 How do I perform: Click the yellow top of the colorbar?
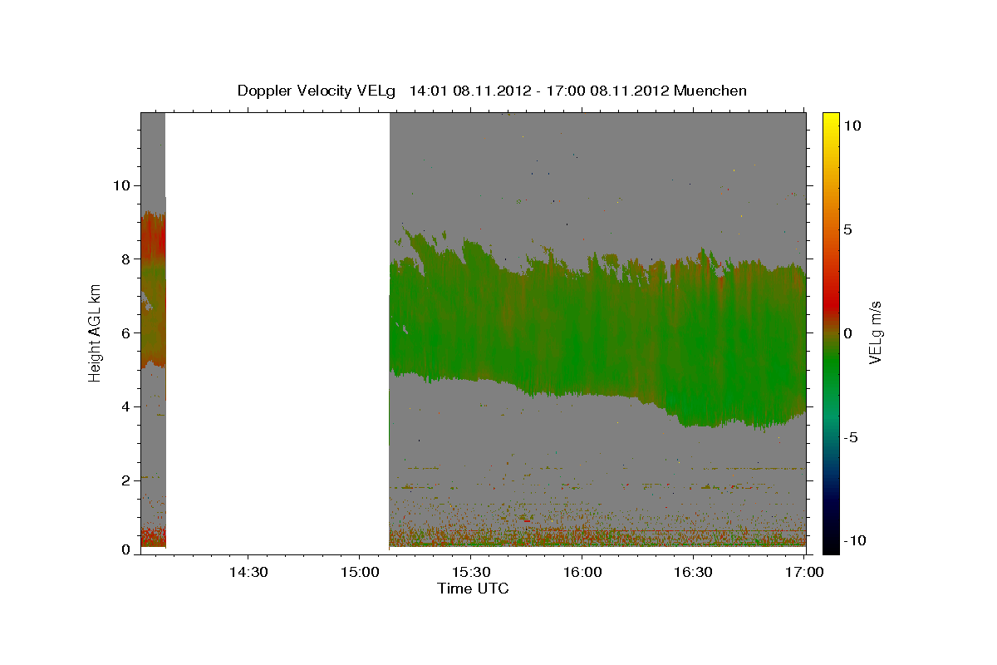pyautogui.click(x=830, y=121)
